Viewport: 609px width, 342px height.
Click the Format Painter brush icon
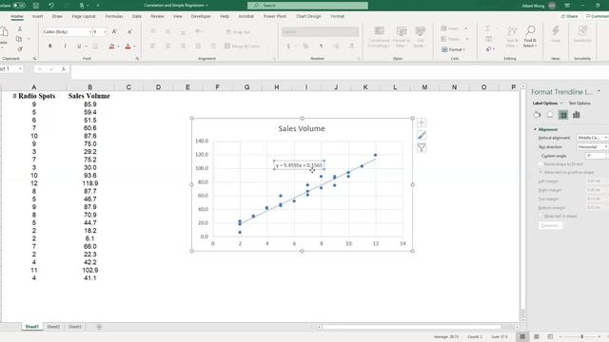point(20,48)
